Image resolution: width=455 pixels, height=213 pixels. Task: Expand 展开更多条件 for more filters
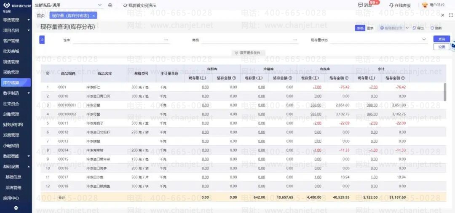pos(248,53)
